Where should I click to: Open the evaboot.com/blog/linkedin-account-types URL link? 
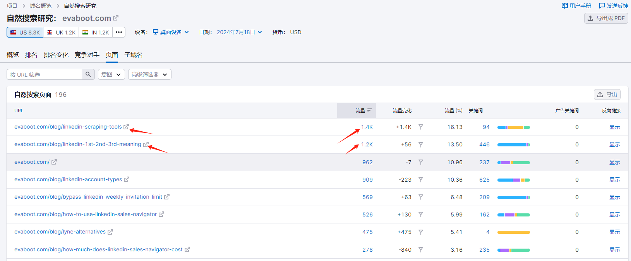click(x=68, y=179)
